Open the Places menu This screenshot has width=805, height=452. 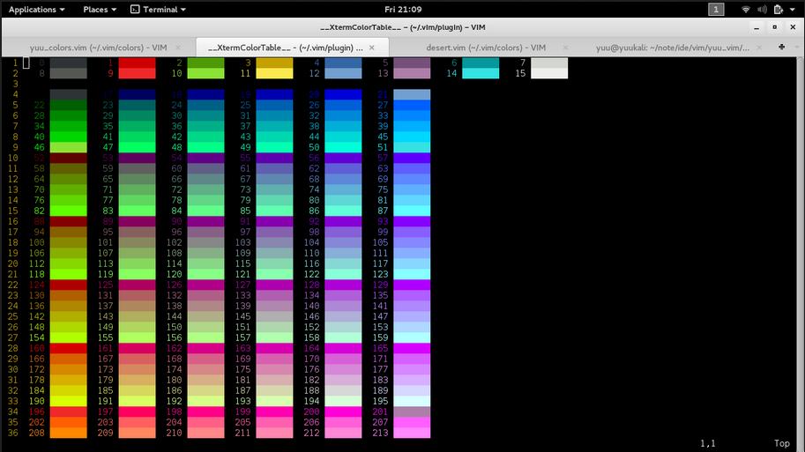100,9
